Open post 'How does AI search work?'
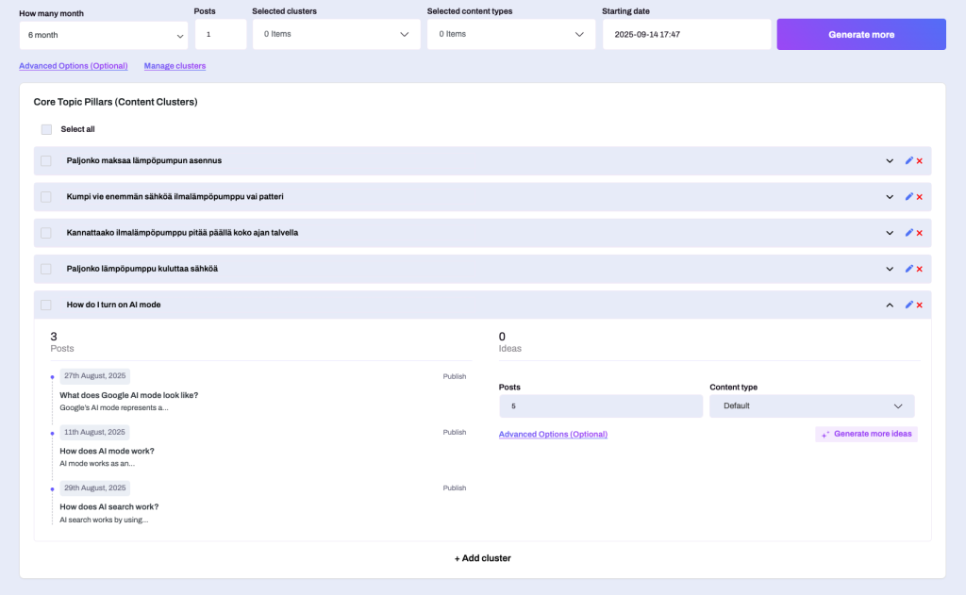Screen dimensions: 966x595 click(x=109, y=507)
